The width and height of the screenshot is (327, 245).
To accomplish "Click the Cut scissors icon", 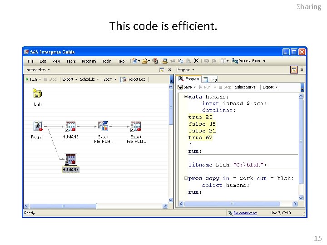I will point(173,61).
